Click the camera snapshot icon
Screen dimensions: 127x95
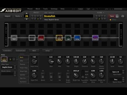click(123, 16)
